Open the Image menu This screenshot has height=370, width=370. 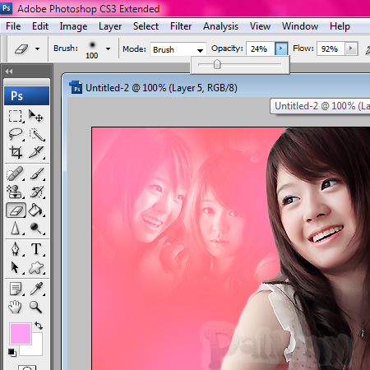point(73,26)
